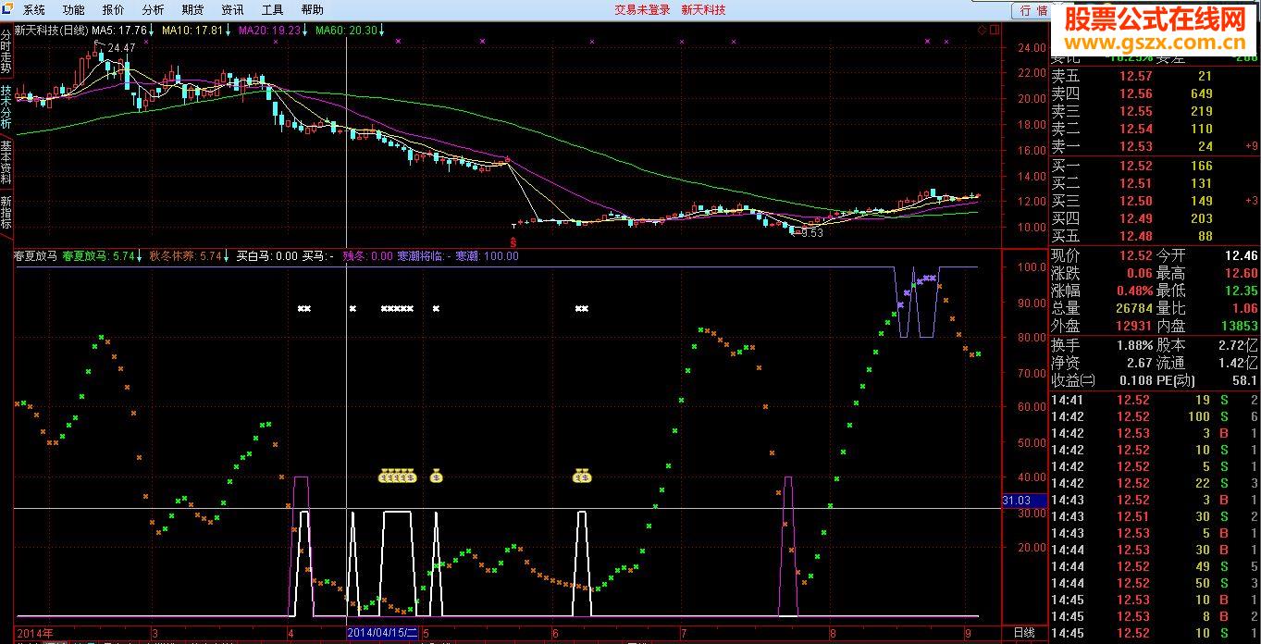Image resolution: width=1261 pixels, height=644 pixels.
Task: Click the application logo icon beside 系统
Action: pos(8,9)
